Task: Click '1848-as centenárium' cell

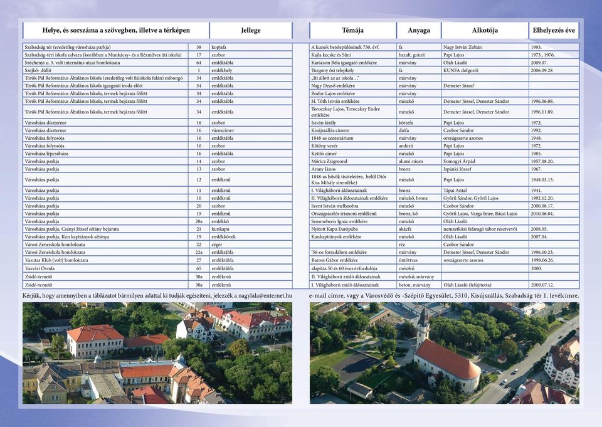Action: 353,138
